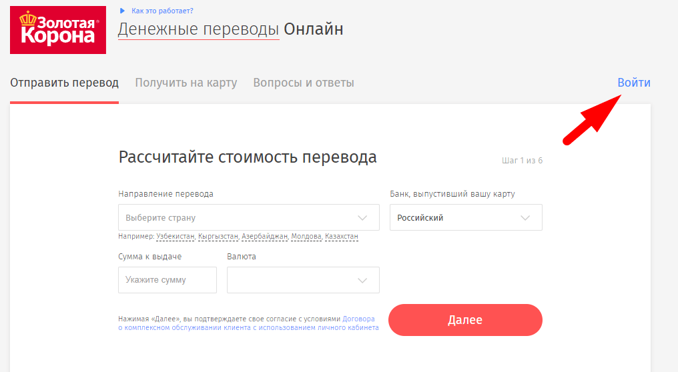Select Молдова example country
This screenshot has height=372, width=678.
click(306, 237)
